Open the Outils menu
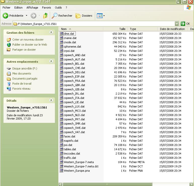The height and width of the screenshot is (186, 194). click(58, 8)
